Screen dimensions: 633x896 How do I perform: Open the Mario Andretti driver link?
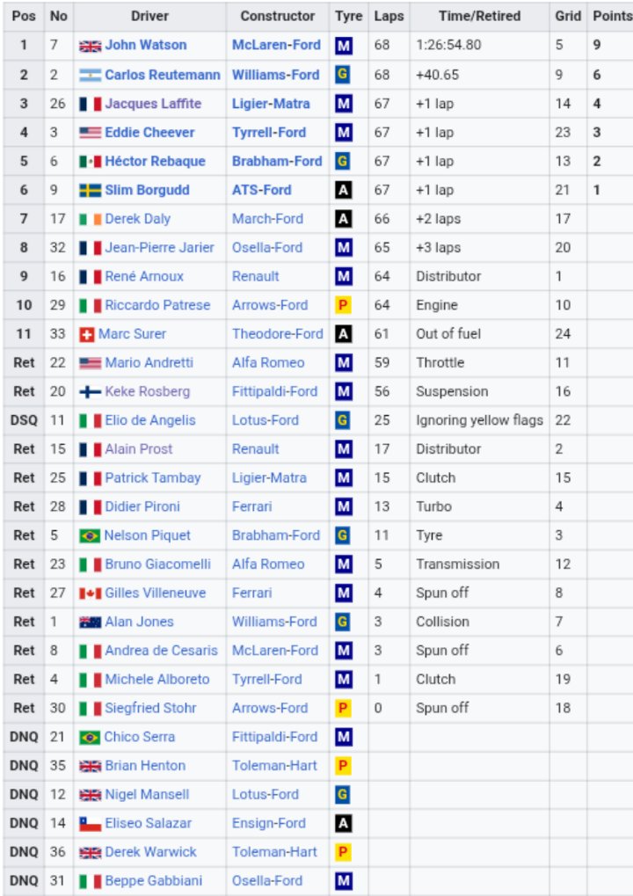point(149,363)
